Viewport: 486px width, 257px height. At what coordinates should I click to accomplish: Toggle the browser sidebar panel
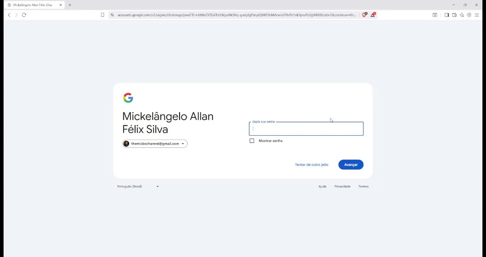pos(447,15)
